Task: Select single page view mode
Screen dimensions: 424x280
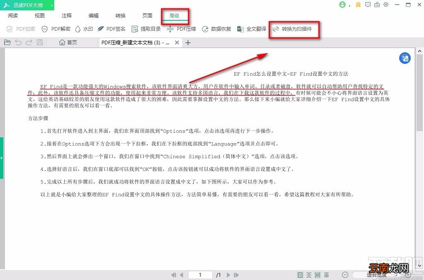Action: (x=300, y=275)
